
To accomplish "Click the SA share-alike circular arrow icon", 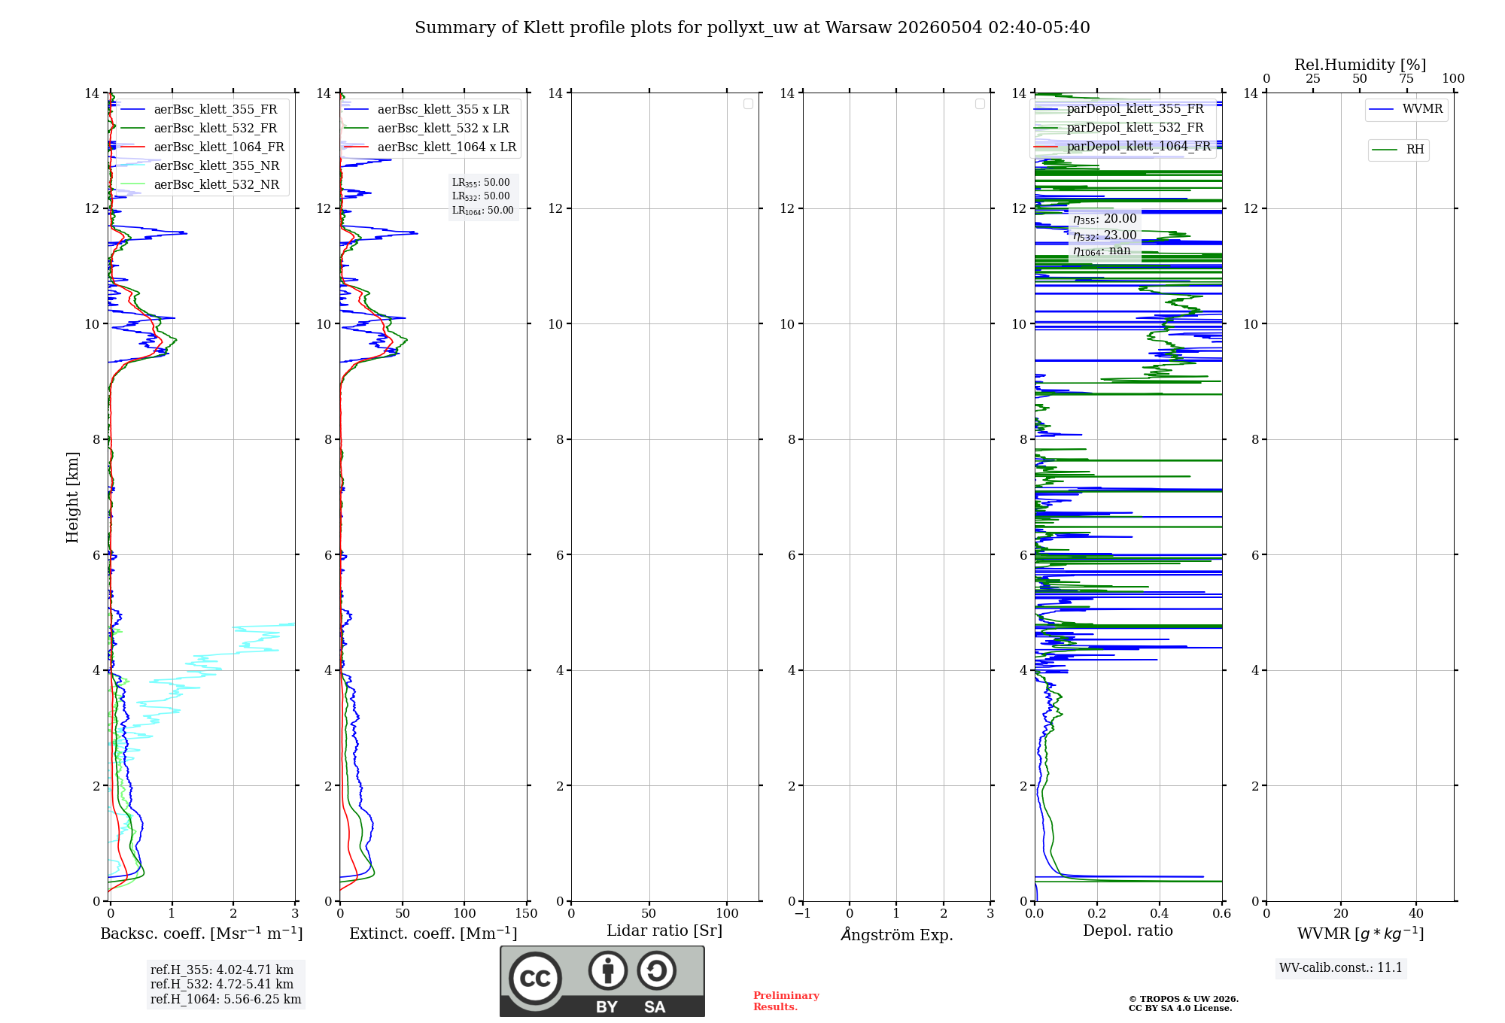I will pos(656,970).
